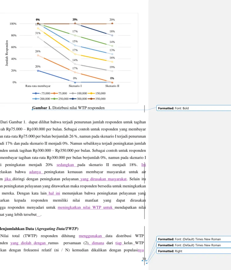Click the tracked insertion 'jika'
The image size is (231, 270).
pos(8,179)
